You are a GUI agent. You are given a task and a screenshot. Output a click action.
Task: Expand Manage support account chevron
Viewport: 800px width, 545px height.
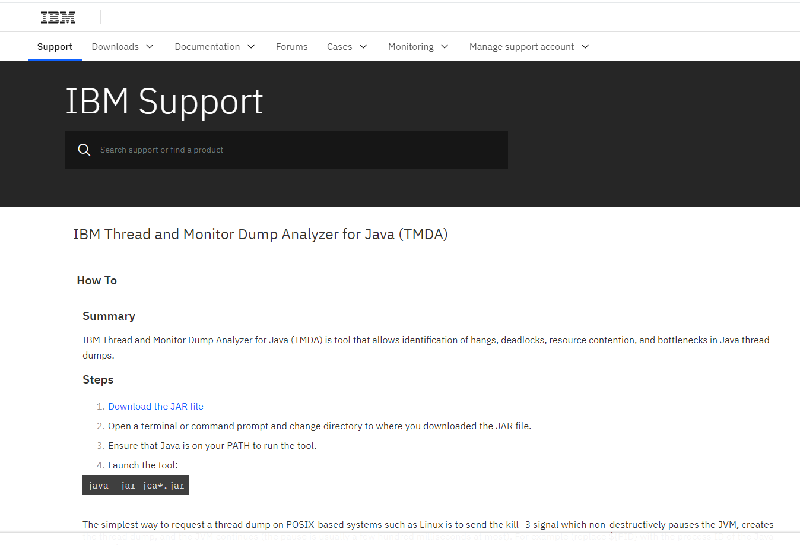585,46
